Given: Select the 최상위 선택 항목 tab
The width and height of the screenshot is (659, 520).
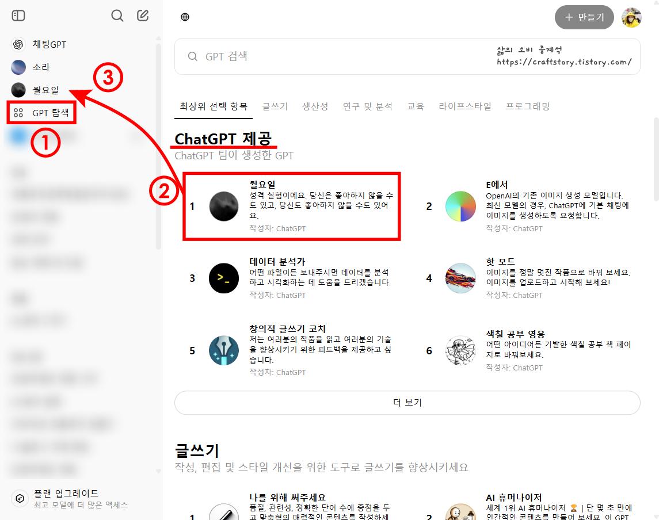Looking at the screenshot, I should coord(214,106).
